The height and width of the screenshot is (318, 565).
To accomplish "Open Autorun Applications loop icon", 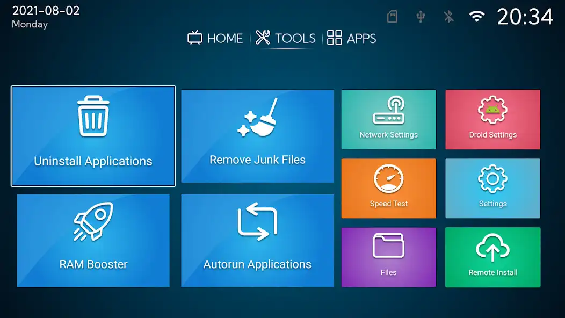I will [257, 220].
